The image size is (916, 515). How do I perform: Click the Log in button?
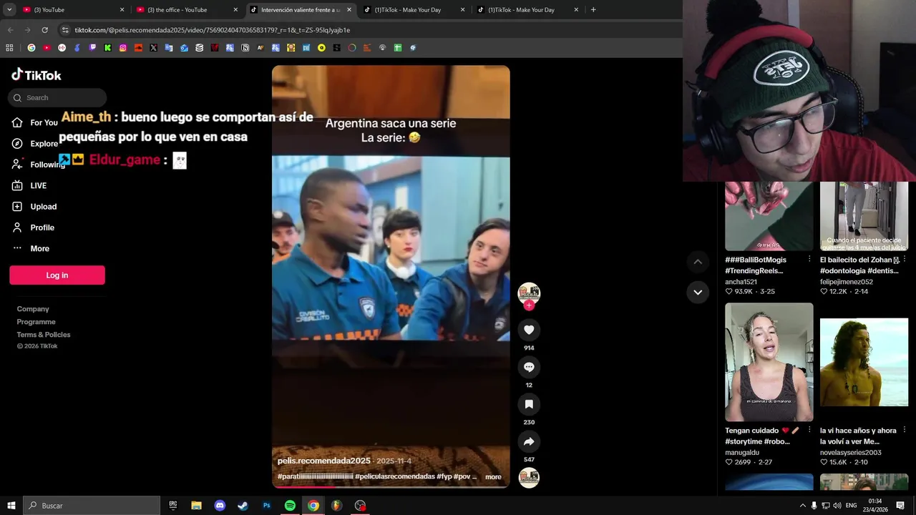[57, 275]
